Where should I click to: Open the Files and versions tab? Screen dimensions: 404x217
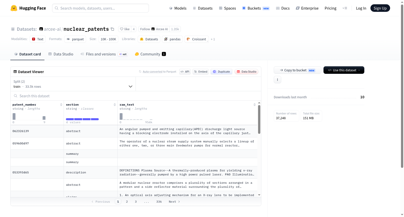(104, 54)
